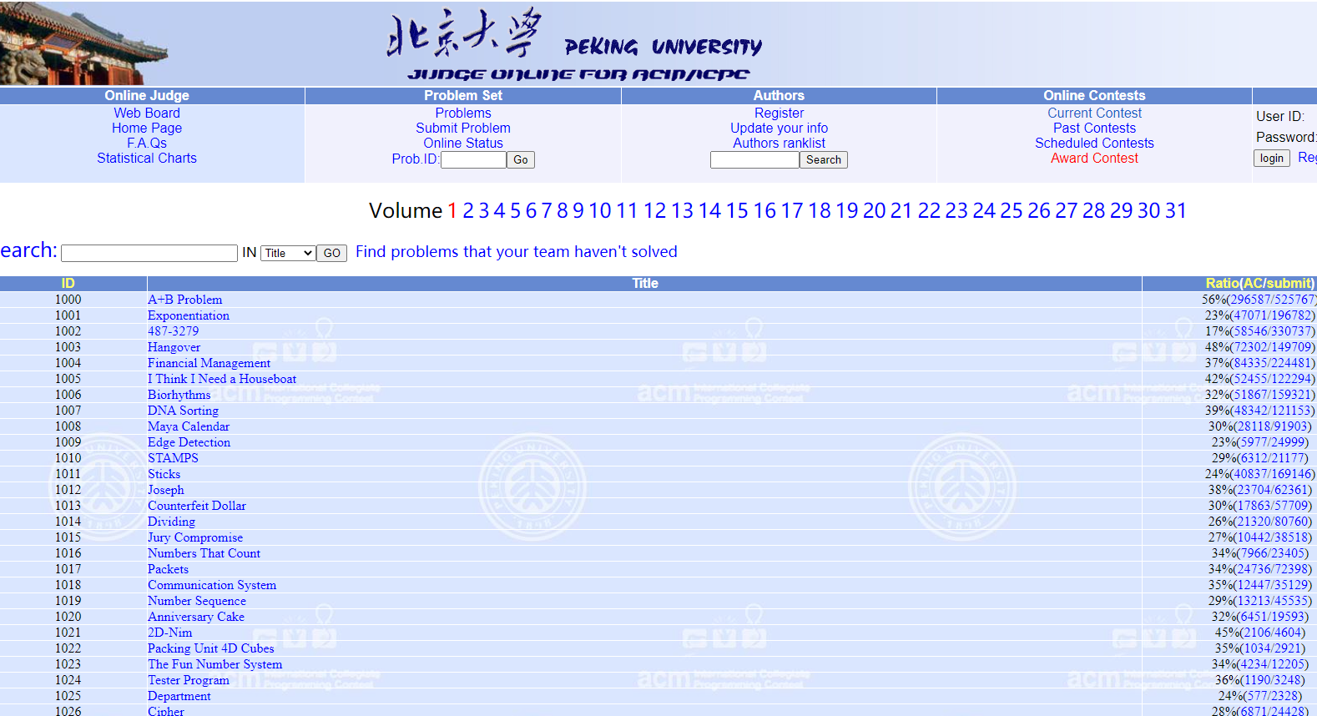Open the A+B Problem

tap(185, 300)
